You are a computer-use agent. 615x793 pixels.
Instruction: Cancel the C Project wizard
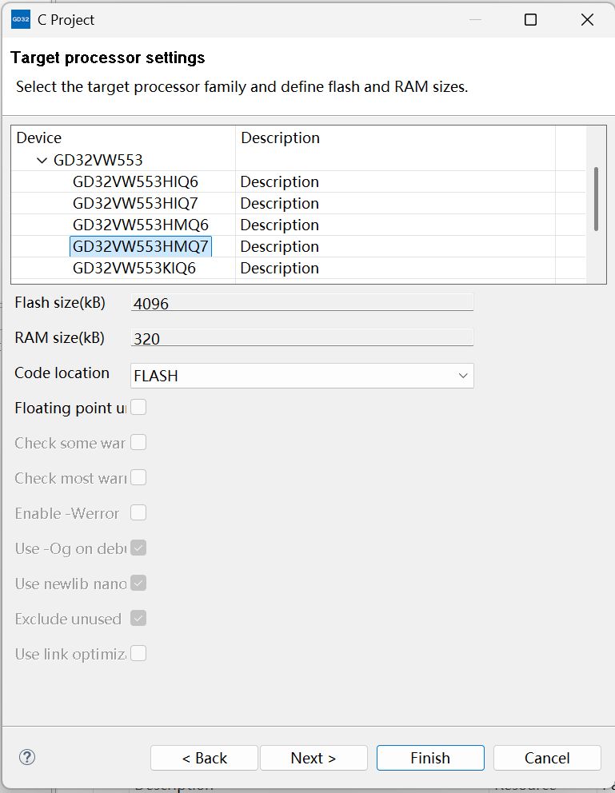[547, 758]
